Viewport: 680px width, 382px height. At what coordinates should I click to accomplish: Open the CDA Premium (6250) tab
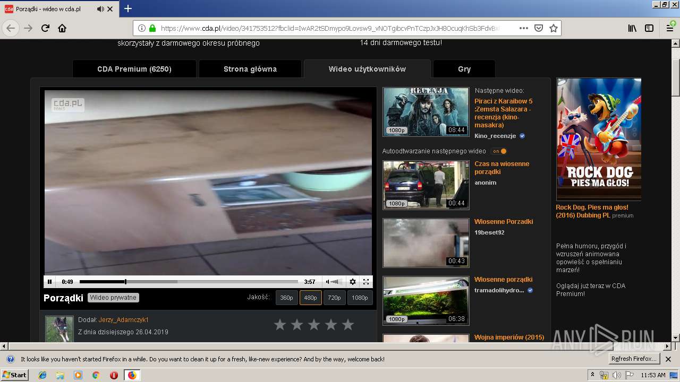pyautogui.click(x=134, y=69)
